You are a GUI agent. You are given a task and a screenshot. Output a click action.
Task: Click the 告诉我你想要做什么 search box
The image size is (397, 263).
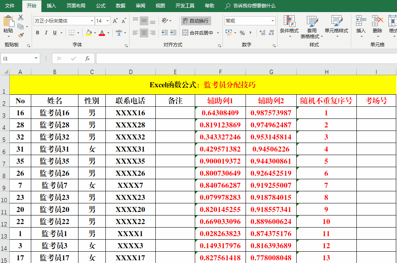tap(254, 6)
